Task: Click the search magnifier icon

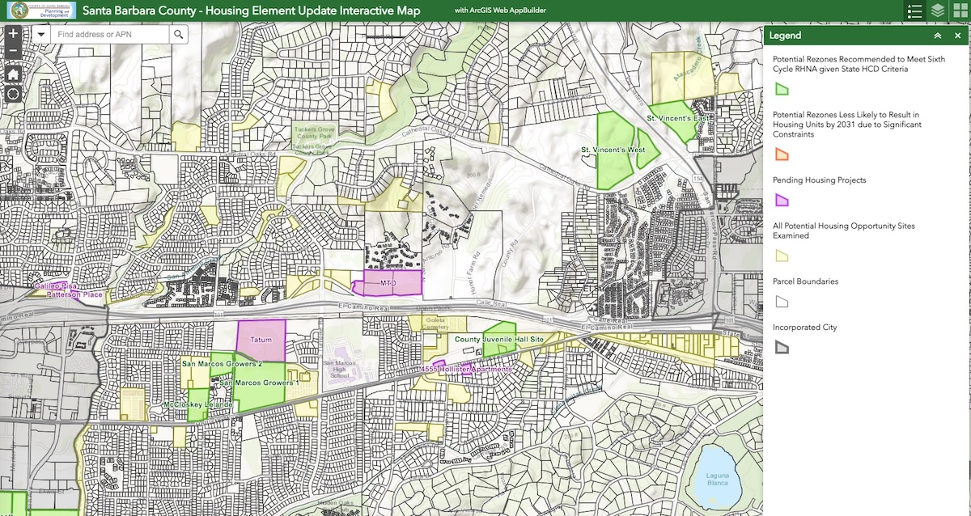Action: click(178, 35)
